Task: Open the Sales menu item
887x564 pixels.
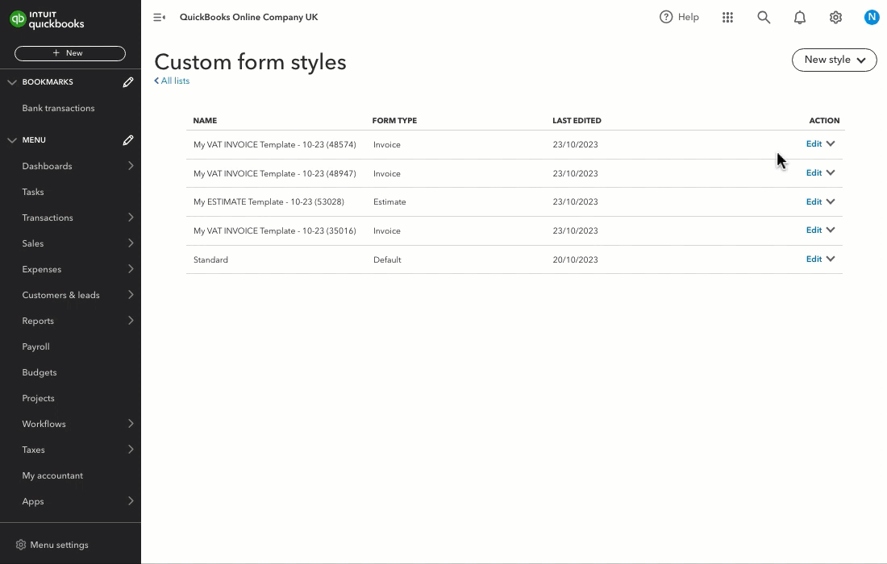Action: tap(33, 243)
